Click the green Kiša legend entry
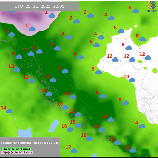158x158 pixels. (x=15, y=149)
